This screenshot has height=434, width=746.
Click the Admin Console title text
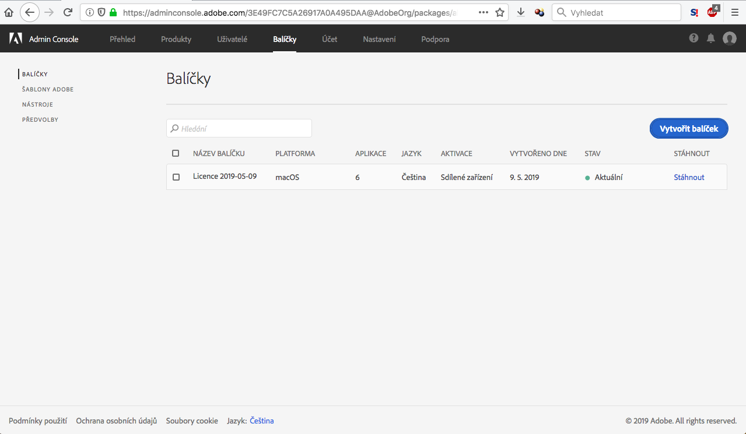click(x=54, y=39)
